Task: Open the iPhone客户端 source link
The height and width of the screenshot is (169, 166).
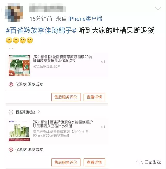Action: pyautogui.click(x=85, y=19)
